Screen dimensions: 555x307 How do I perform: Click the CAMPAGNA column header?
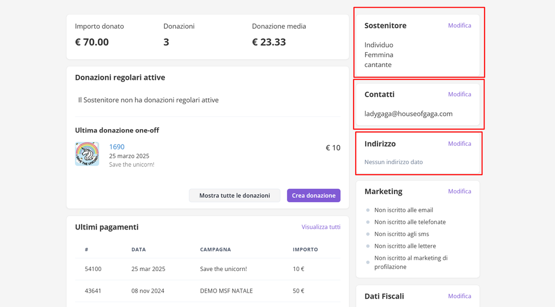click(215, 250)
